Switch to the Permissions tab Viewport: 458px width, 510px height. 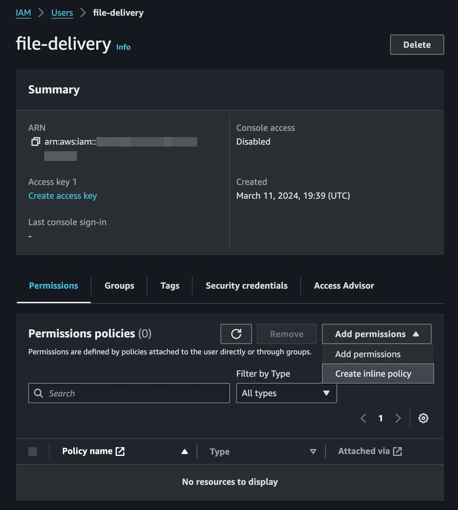[x=54, y=285]
